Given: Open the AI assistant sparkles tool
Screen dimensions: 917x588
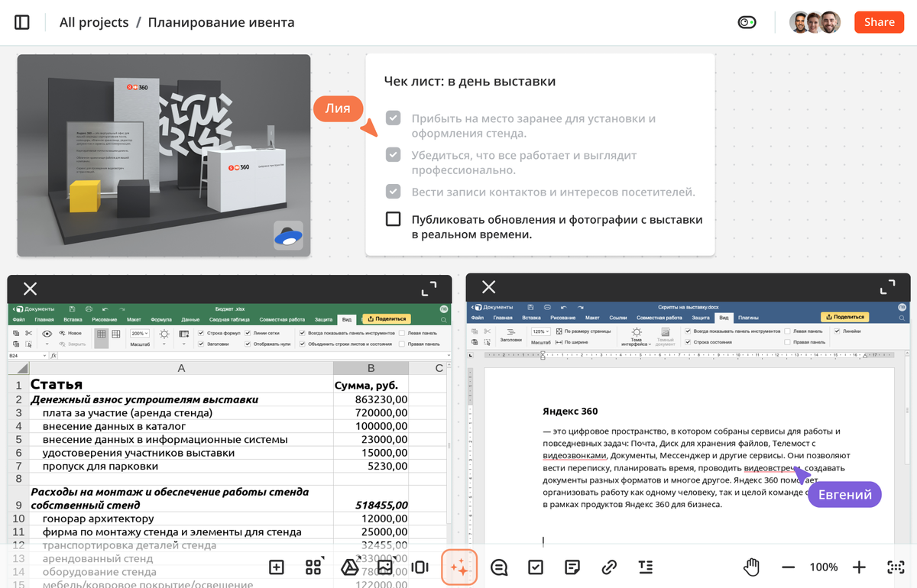Looking at the screenshot, I should tap(459, 567).
